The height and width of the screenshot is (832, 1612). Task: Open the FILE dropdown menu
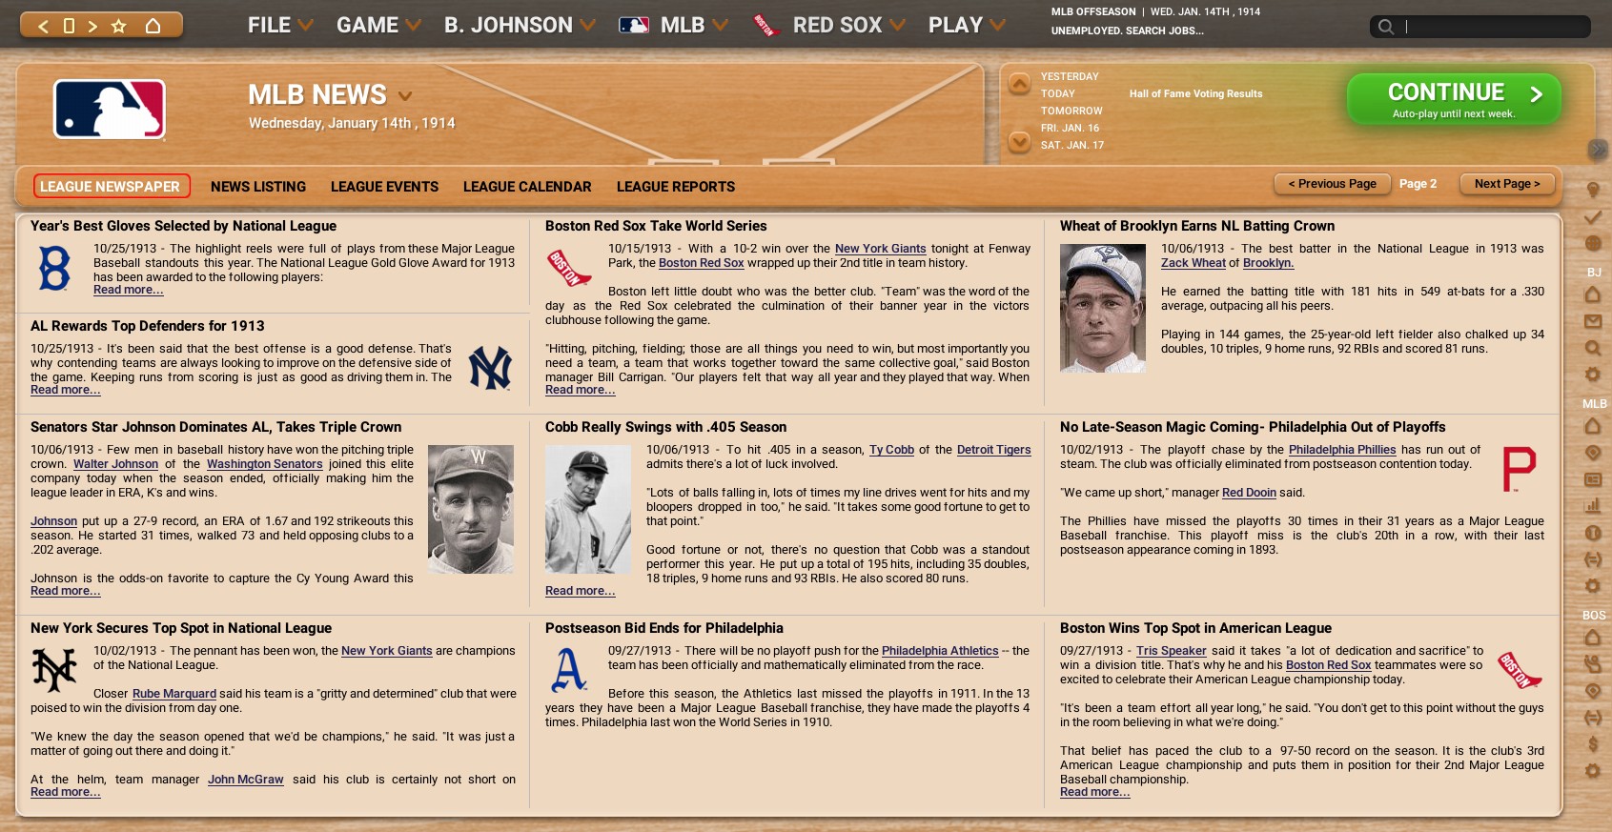[x=279, y=26]
